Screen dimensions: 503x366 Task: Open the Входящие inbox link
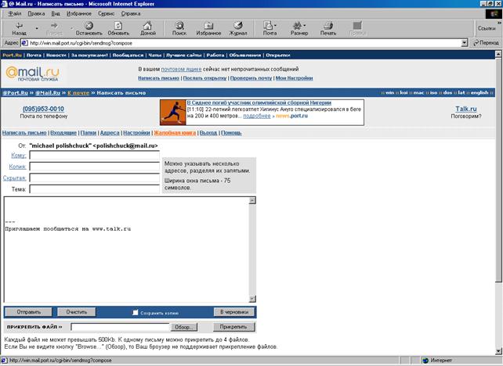pyautogui.click(x=63, y=133)
